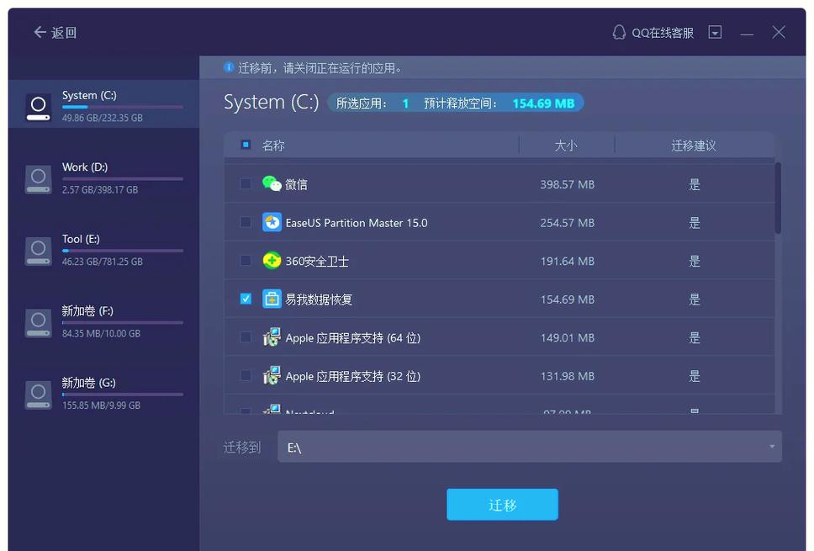Click the EaseUS Partition Master icon

point(272,222)
